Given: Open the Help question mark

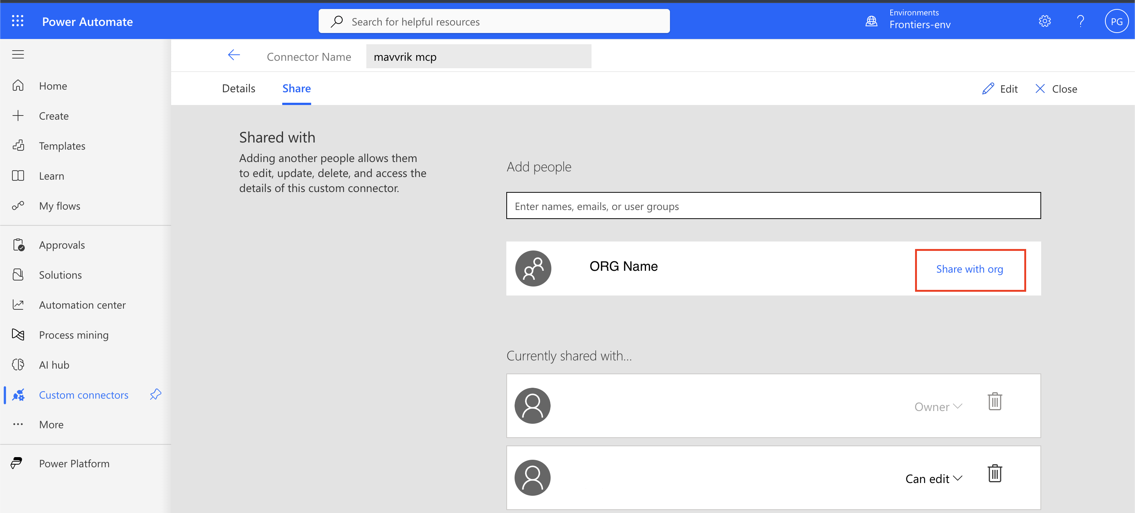Looking at the screenshot, I should [1080, 21].
